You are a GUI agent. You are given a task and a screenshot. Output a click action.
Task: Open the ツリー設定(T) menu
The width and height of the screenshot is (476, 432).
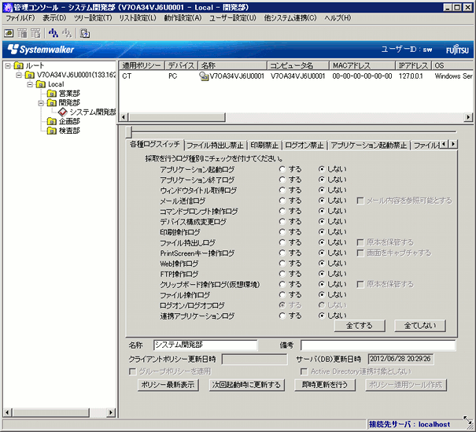pyautogui.click(x=93, y=18)
